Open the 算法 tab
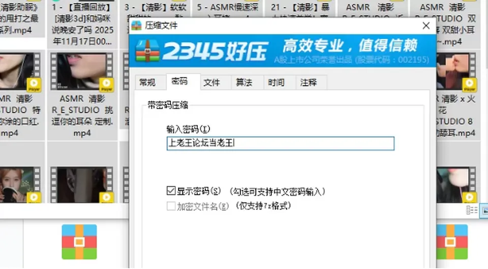The width and height of the screenshot is (488, 269). (x=245, y=83)
